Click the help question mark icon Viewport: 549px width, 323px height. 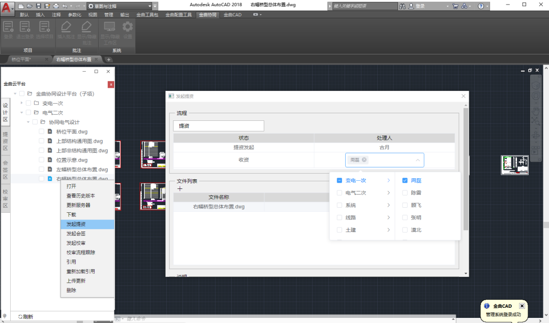(x=481, y=6)
